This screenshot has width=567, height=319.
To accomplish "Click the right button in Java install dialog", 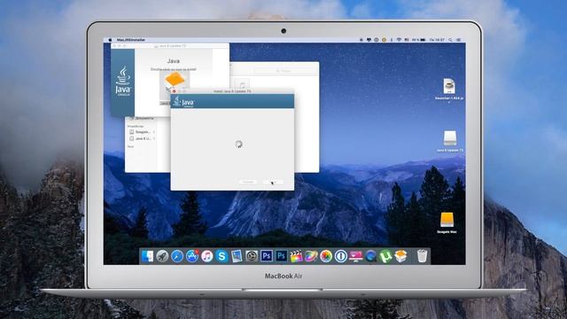I will click(x=273, y=182).
